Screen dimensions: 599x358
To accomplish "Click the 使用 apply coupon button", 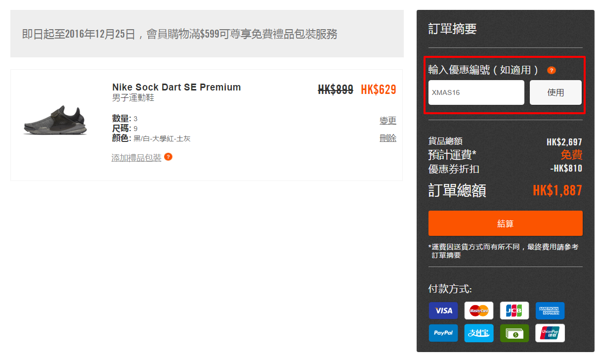I will [556, 92].
